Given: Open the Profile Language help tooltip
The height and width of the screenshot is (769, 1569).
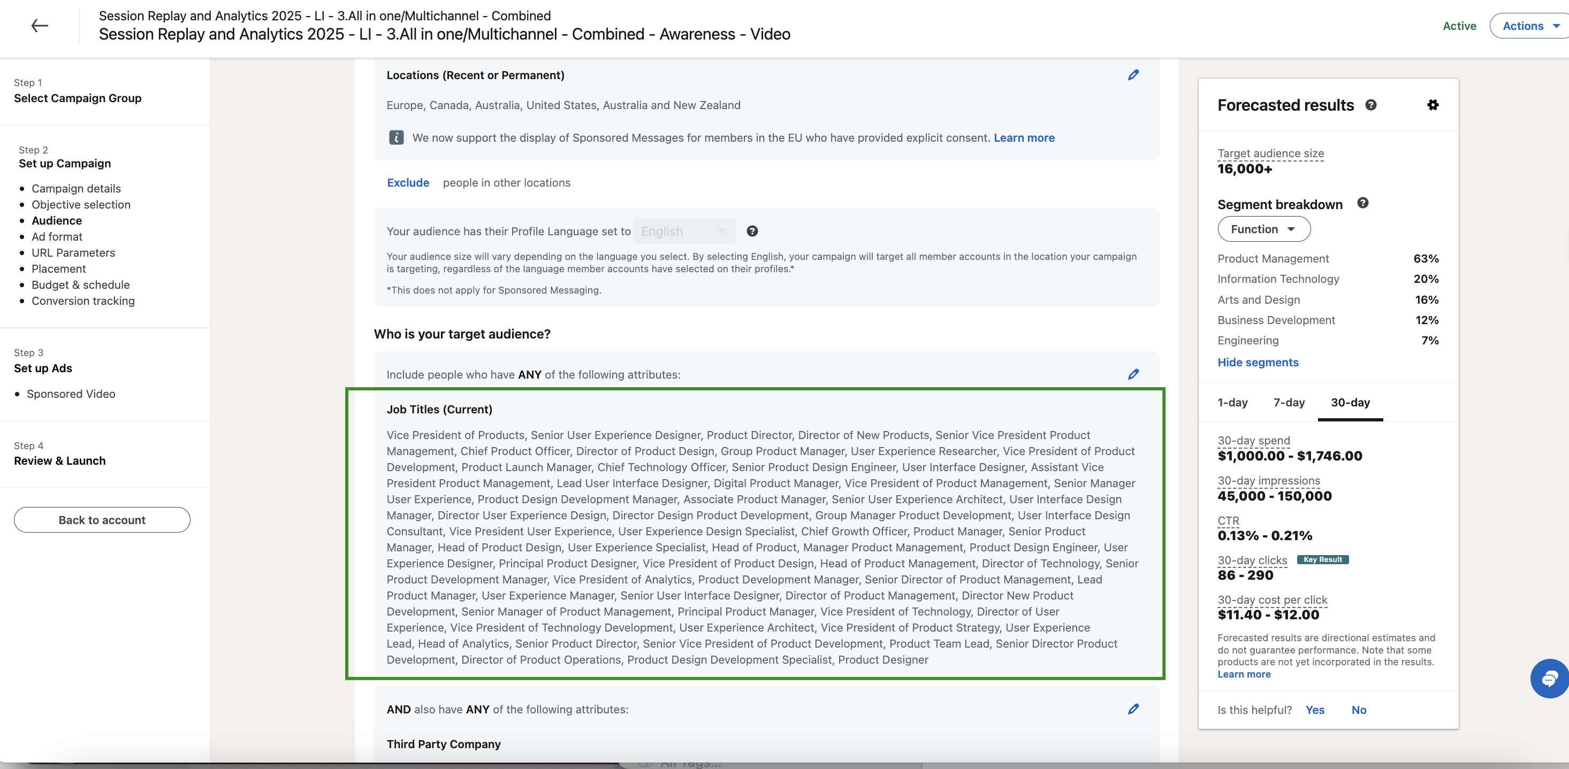Looking at the screenshot, I should click(753, 231).
